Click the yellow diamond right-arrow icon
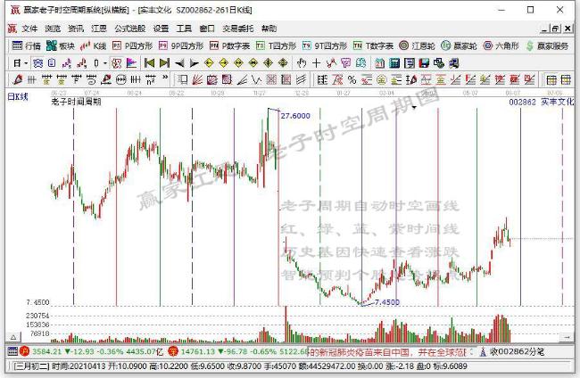 coord(224,63)
